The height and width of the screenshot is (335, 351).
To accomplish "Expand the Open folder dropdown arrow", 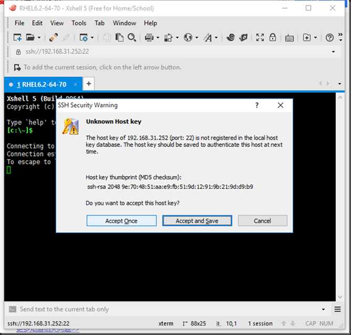I will pyautogui.click(x=39, y=38).
